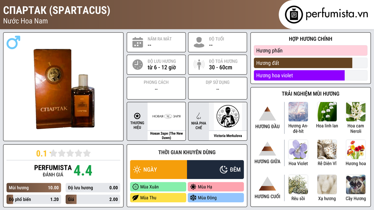Open the Xạ hương musk image
Viewport: 374px width, 210px height.
click(x=327, y=184)
